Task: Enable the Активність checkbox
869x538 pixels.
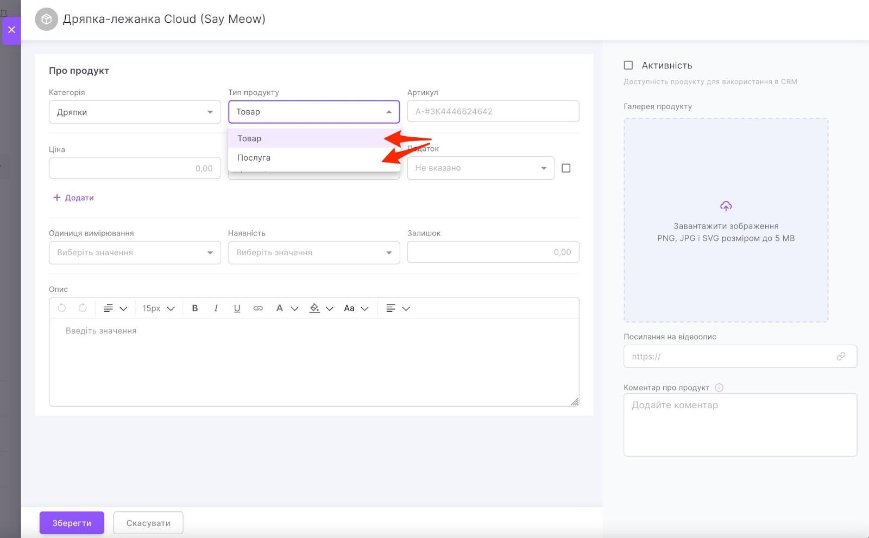Action: tap(628, 65)
